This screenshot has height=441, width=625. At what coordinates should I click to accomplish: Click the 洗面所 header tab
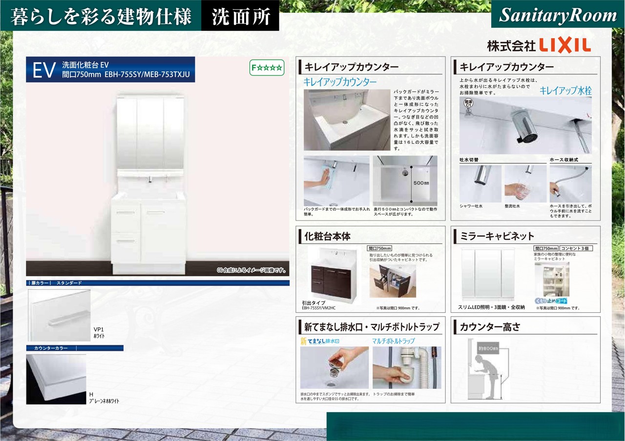240,16
